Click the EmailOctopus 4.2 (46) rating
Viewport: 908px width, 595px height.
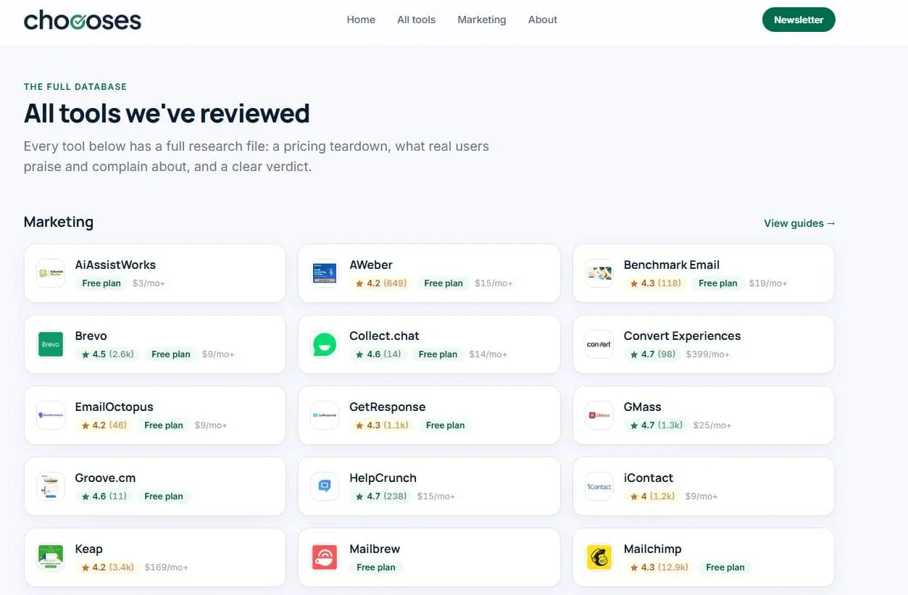pyautogui.click(x=104, y=425)
